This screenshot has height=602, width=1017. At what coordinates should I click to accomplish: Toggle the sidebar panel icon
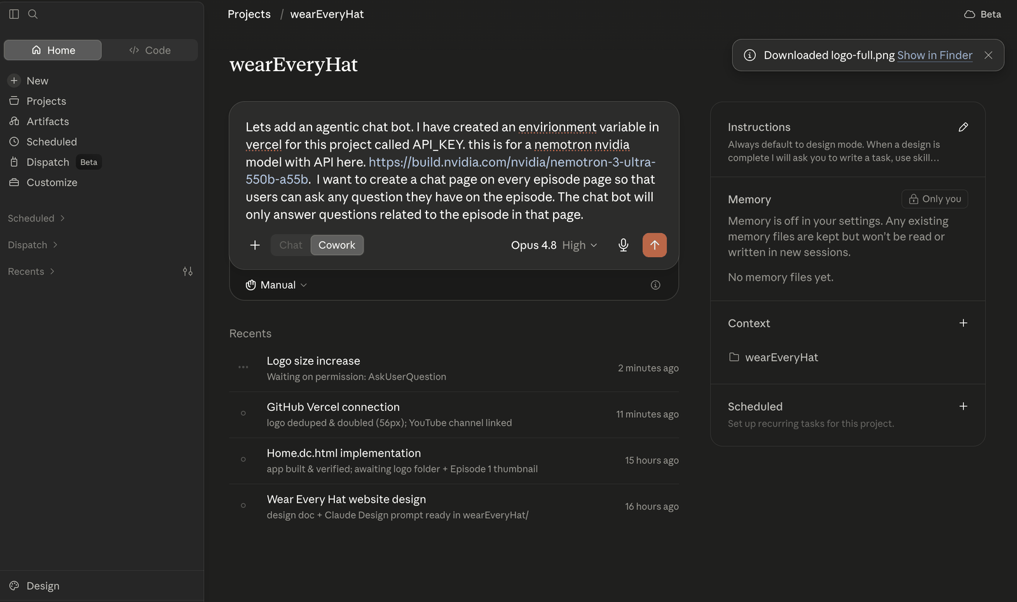click(x=14, y=14)
